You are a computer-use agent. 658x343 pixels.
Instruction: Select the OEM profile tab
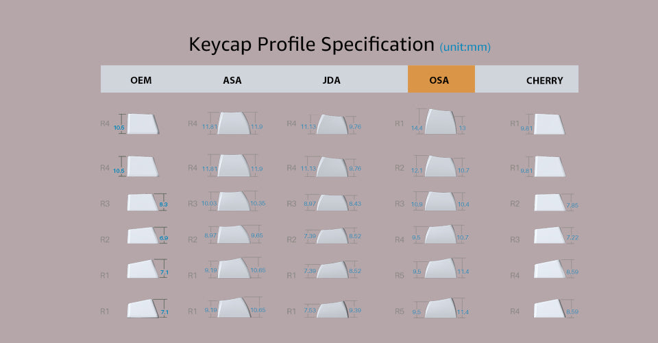pos(141,80)
